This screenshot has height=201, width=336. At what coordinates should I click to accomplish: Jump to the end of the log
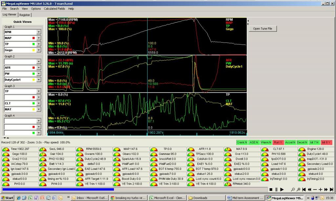[x=332, y=190]
